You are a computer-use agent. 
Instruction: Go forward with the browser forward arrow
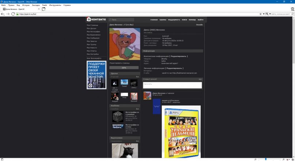pos(8,14)
